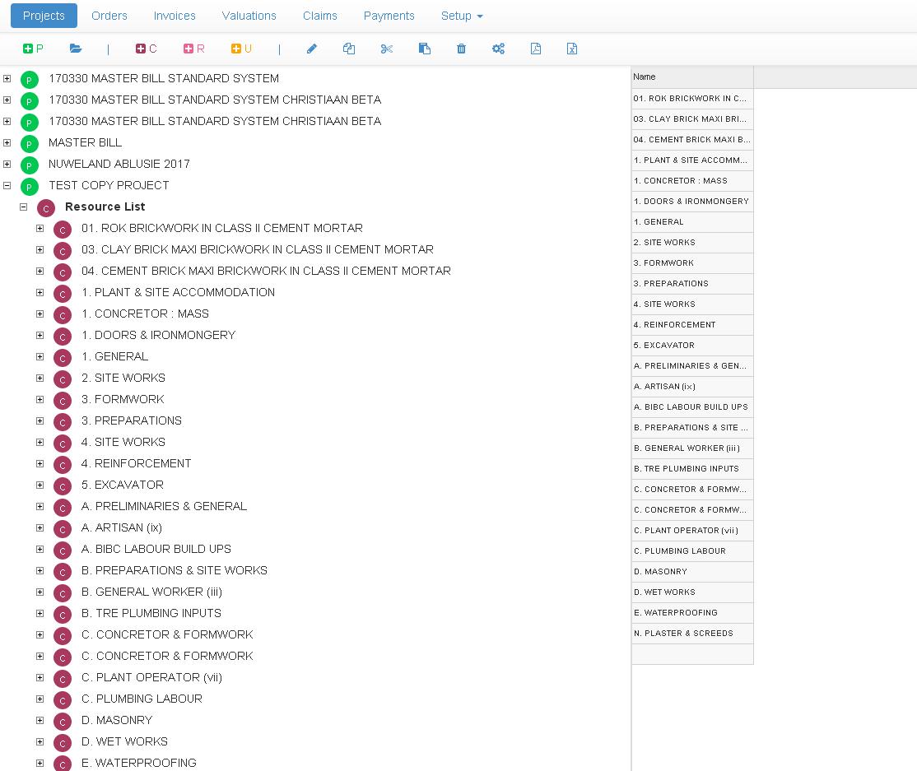The width and height of the screenshot is (917, 771).
Task: Select 04. CEMENT BRICK MAXI BRICKWORK tree item
Action: click(266, 272)
